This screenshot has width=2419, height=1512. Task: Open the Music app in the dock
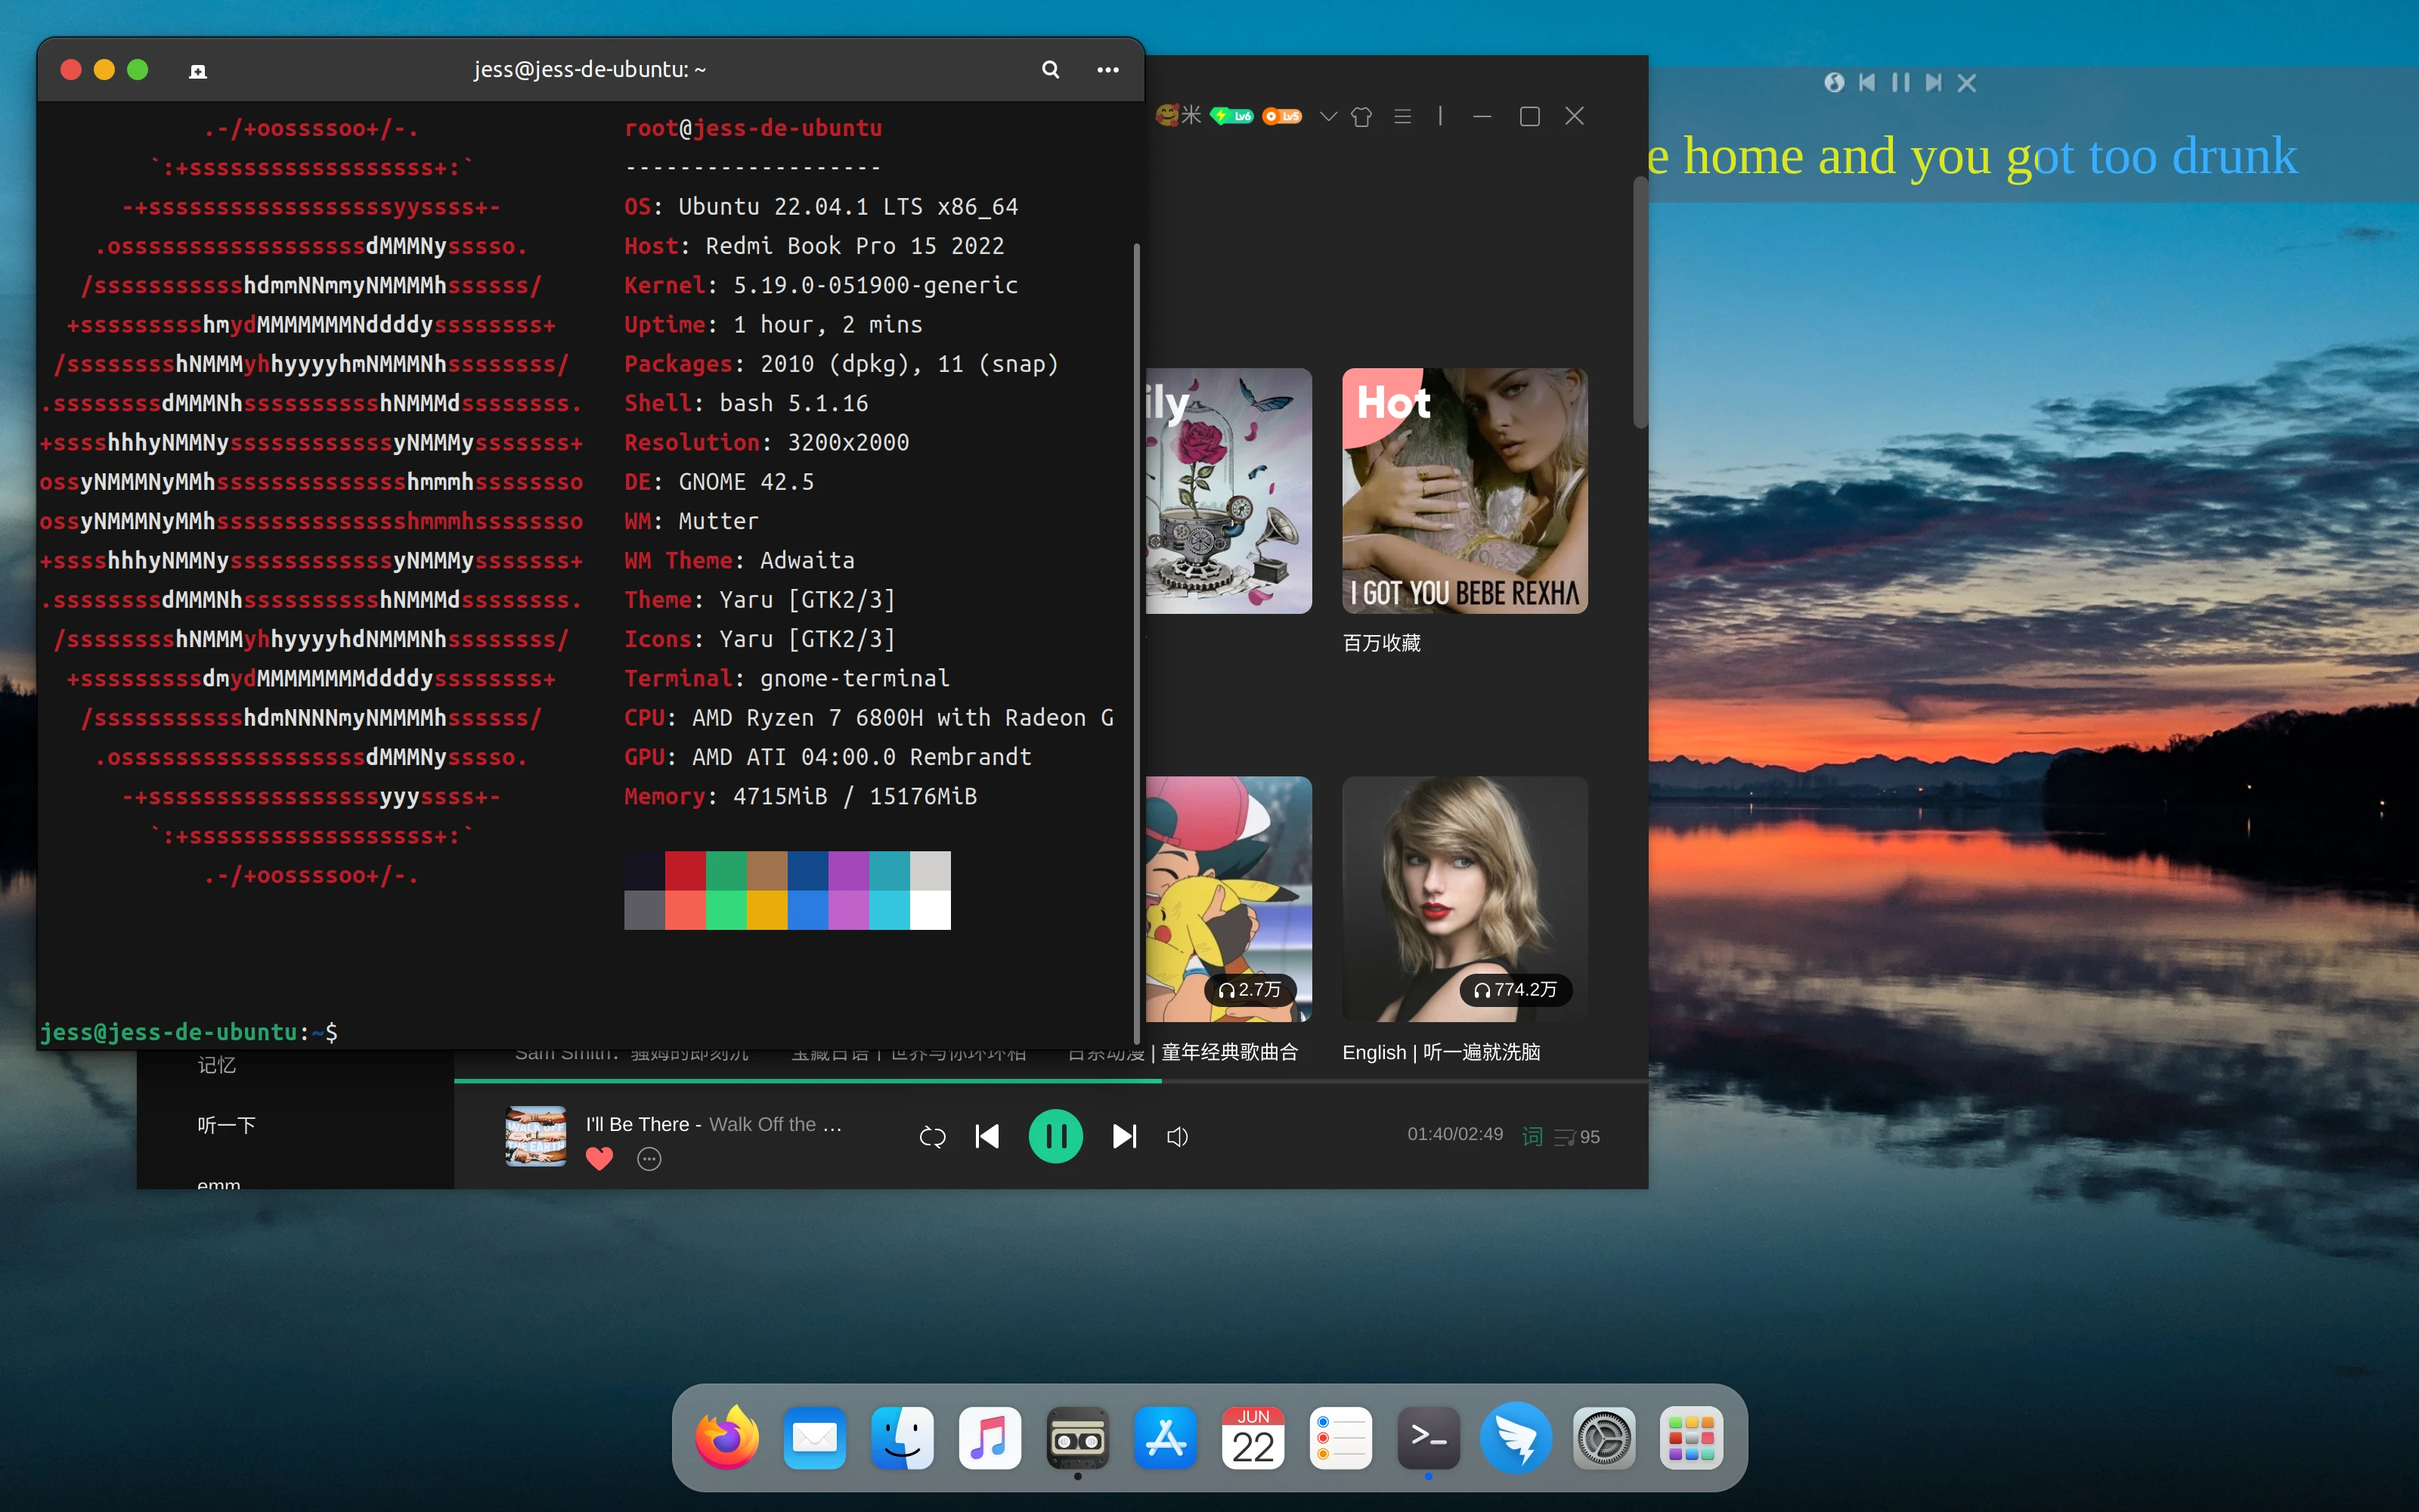pos(990,1438)
